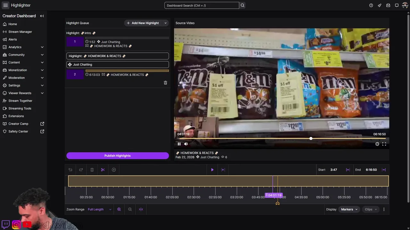Click the End time value 6:16:50
The image size is (410, 230).
pos(371,170)
